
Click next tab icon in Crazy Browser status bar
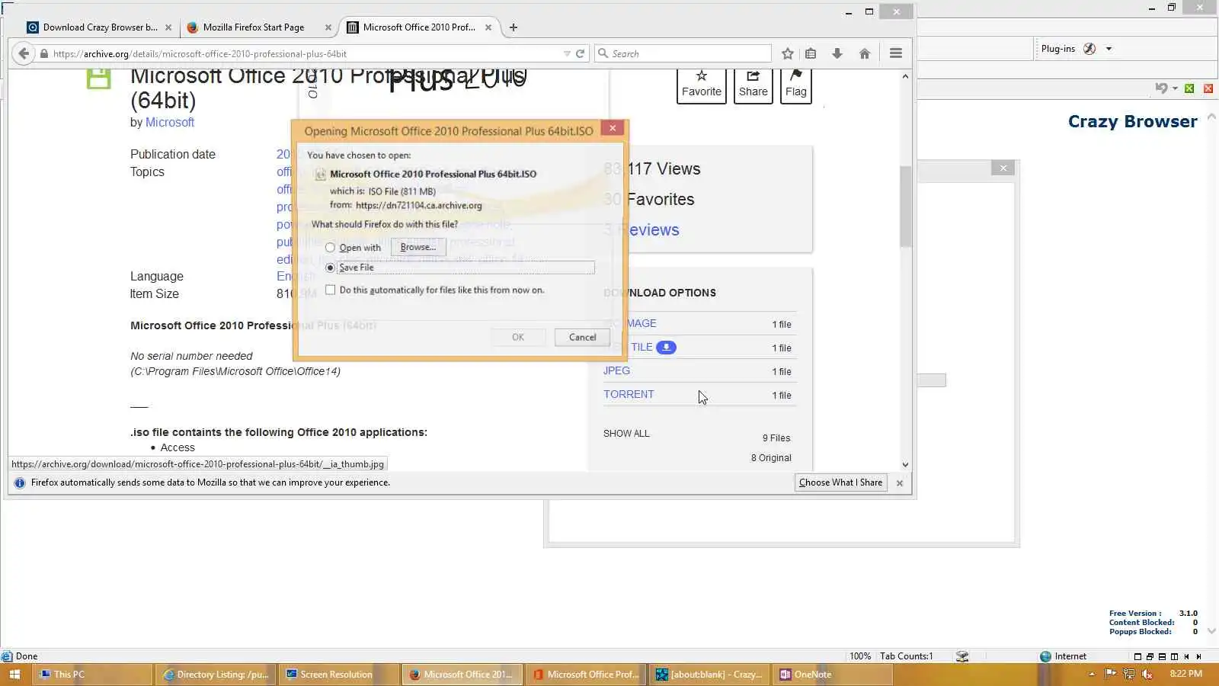coord(1198,656)
